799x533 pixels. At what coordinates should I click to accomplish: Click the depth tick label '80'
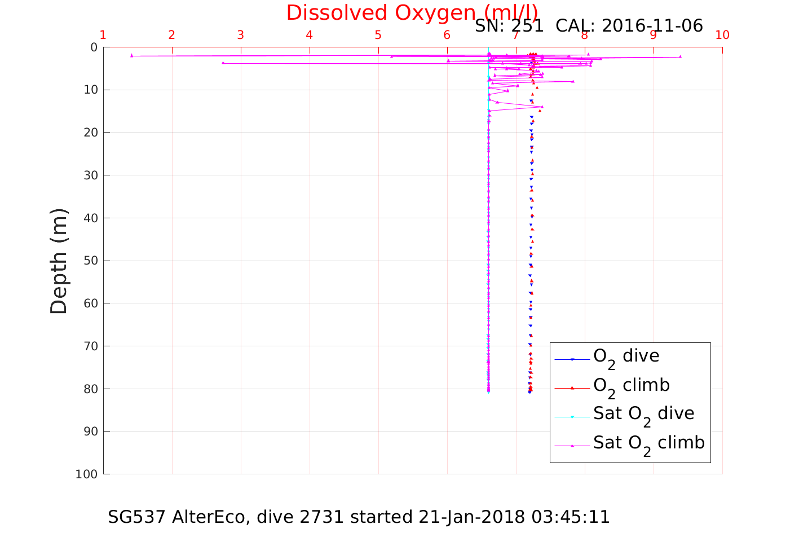[91, 389]
